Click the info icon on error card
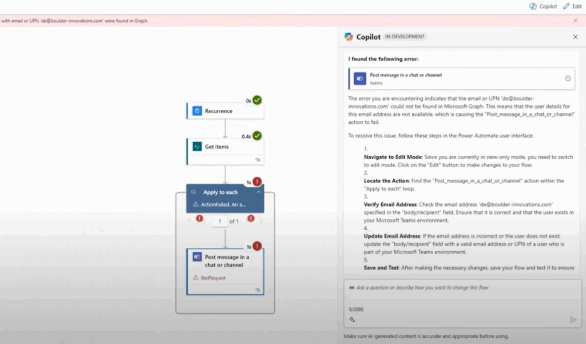586x344 pixels. (568, 78)
